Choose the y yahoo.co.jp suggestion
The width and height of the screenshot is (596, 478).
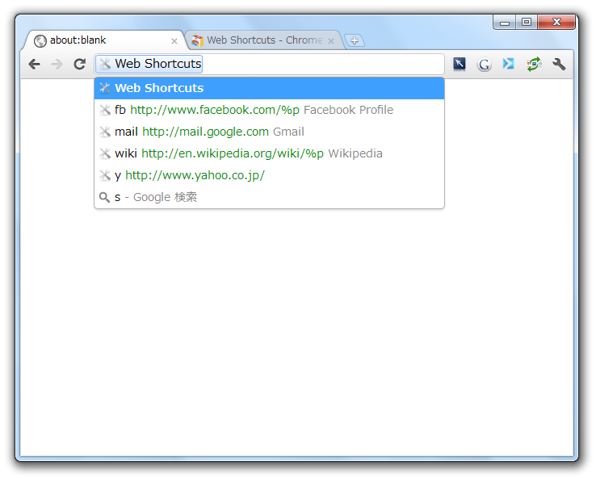[269, 175]
